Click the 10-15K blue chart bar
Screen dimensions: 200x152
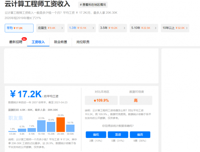point(41,126)
